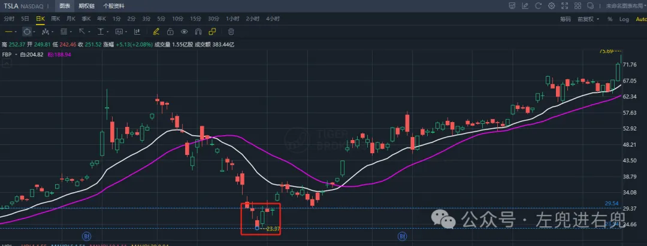
Task: Select the 季K timeframe
Action: (x=86, y=19)
